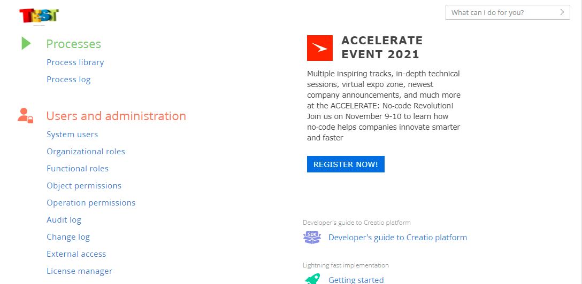Click the TEST colorful logo
This screenshot has width=582, height=284.
39,16
